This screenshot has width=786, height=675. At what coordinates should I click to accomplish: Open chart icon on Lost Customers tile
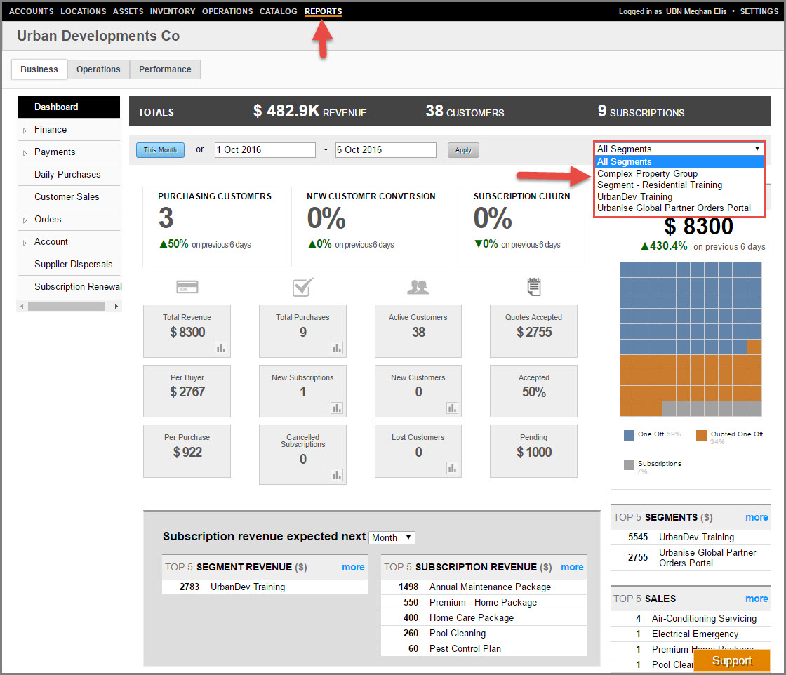click(x=453, y=467)
